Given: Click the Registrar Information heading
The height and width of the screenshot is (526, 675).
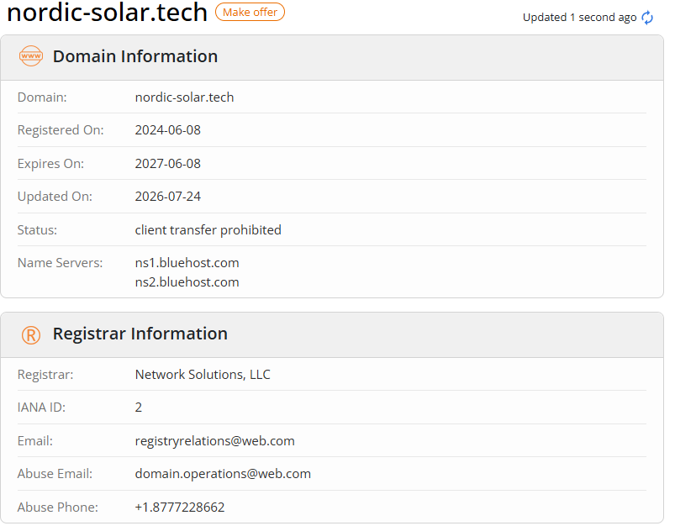Looking at the screenshot, I should coord(140,334).
